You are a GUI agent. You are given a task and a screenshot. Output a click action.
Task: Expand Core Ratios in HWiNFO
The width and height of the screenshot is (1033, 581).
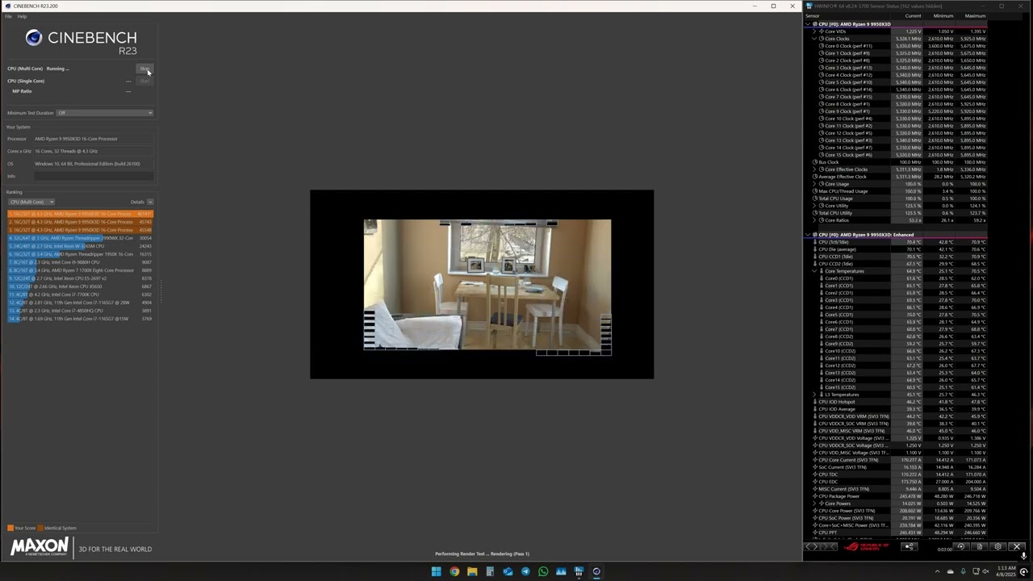pyautogui.click(x=815, y=220)
